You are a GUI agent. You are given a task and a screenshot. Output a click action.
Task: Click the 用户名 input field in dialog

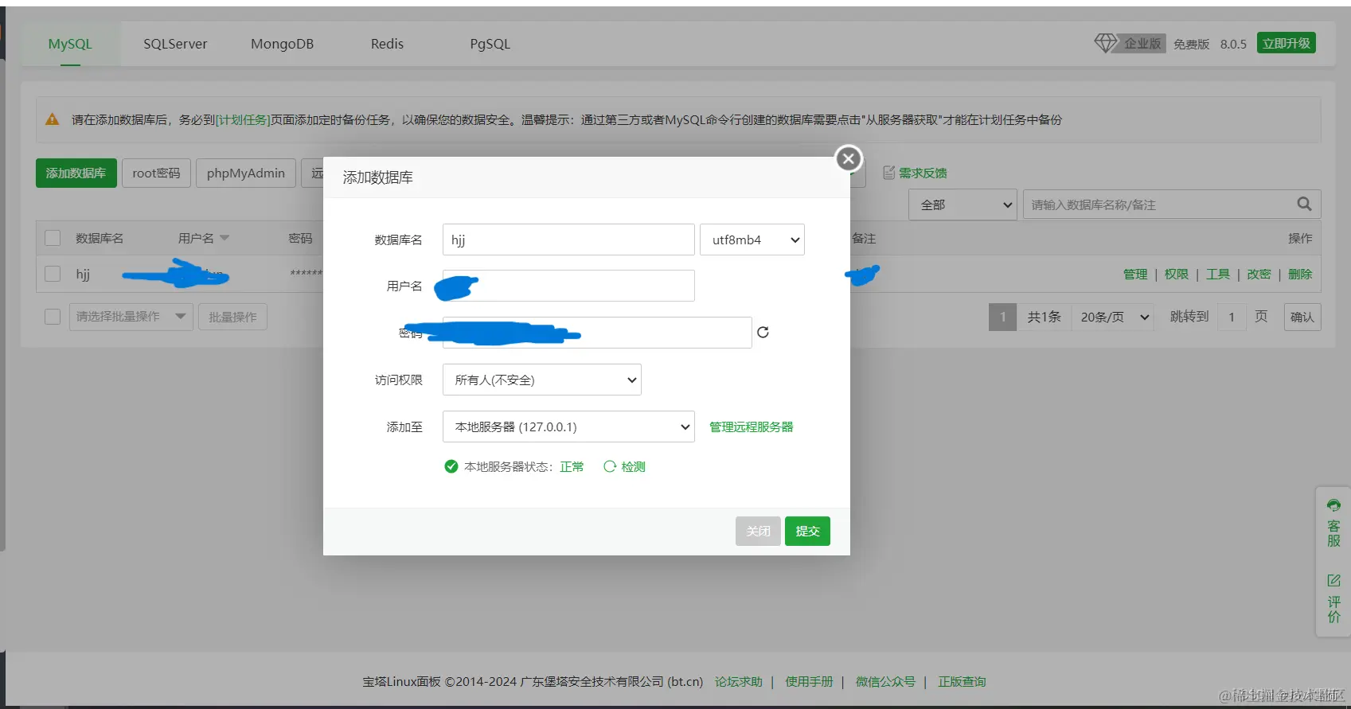(x=568, y=286)
